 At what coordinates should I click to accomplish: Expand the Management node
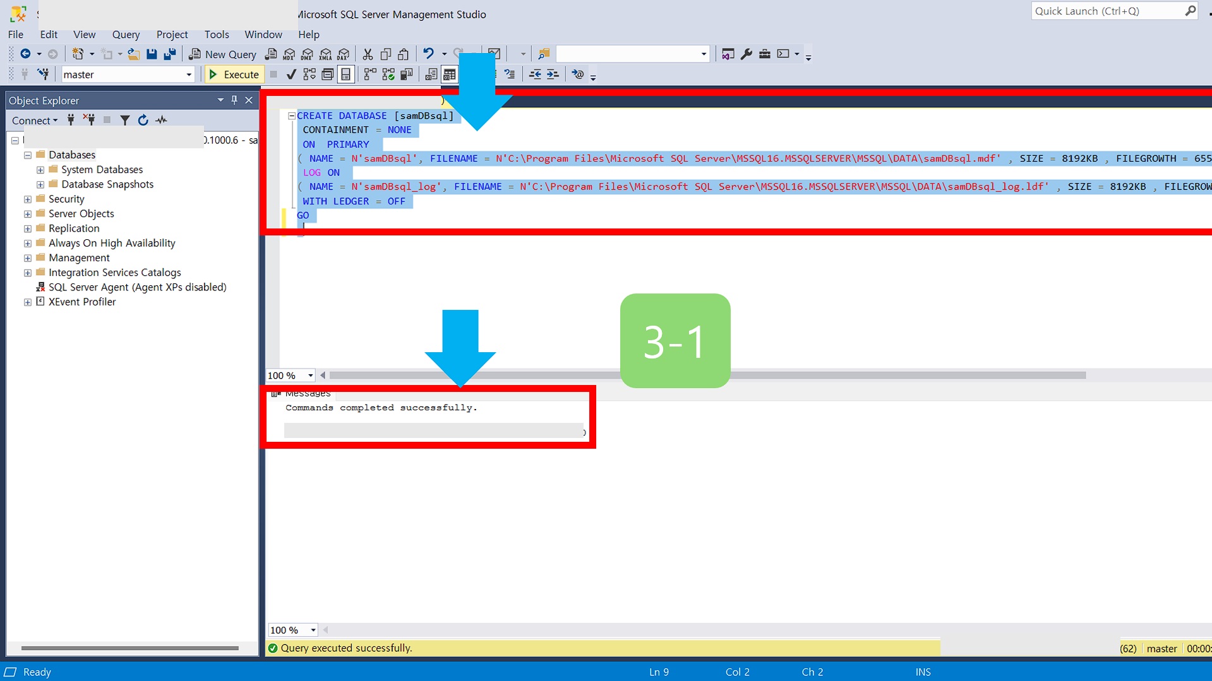tap(28, 258)
